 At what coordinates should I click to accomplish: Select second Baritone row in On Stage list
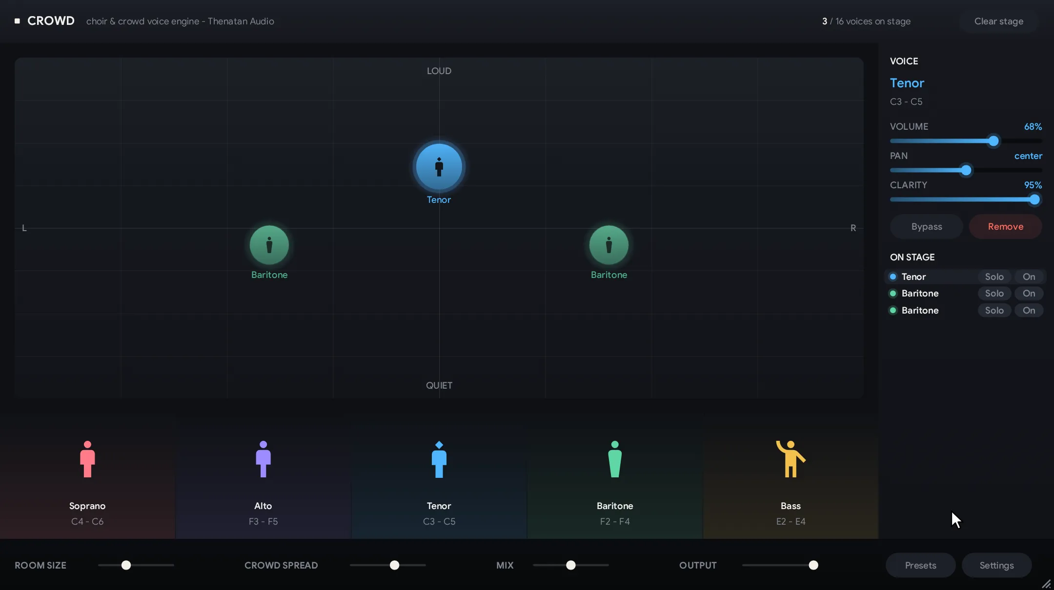[965, 311]
